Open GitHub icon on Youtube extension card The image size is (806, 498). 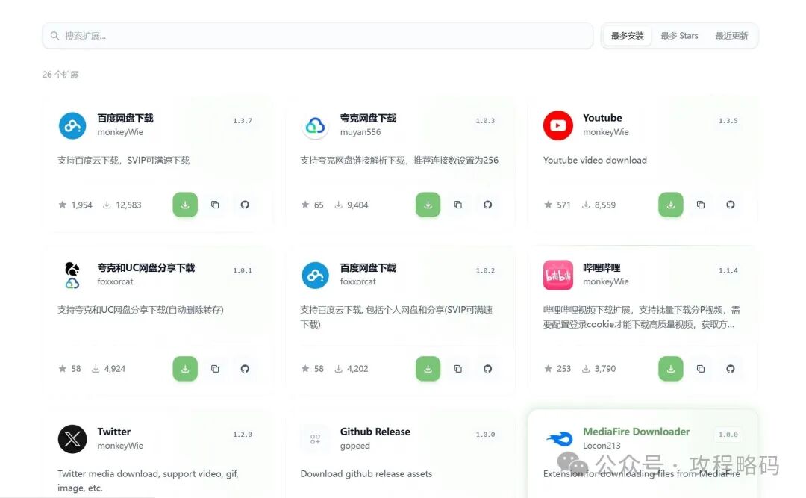(x=731, y=205)
